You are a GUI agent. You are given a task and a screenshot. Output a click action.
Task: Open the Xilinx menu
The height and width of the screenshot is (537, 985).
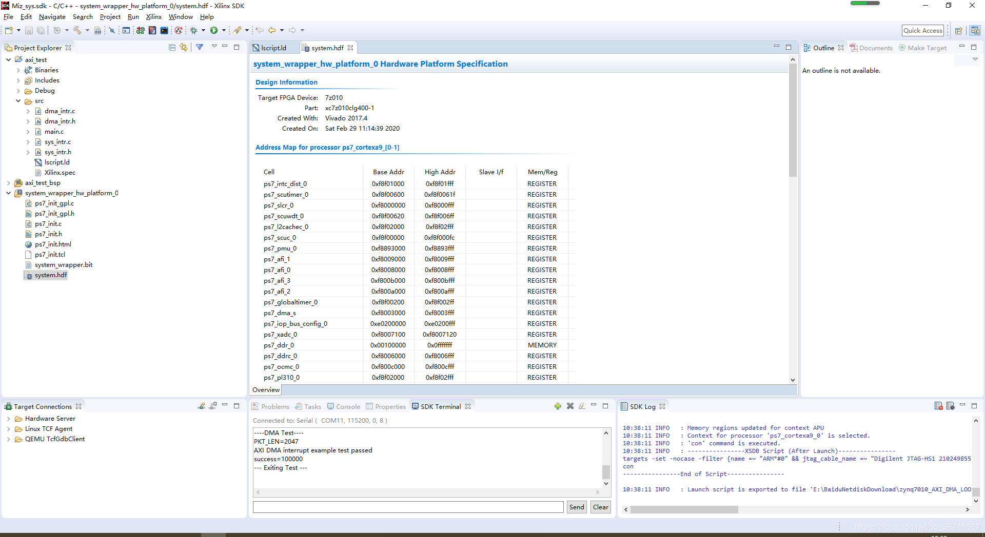(153, 17)
